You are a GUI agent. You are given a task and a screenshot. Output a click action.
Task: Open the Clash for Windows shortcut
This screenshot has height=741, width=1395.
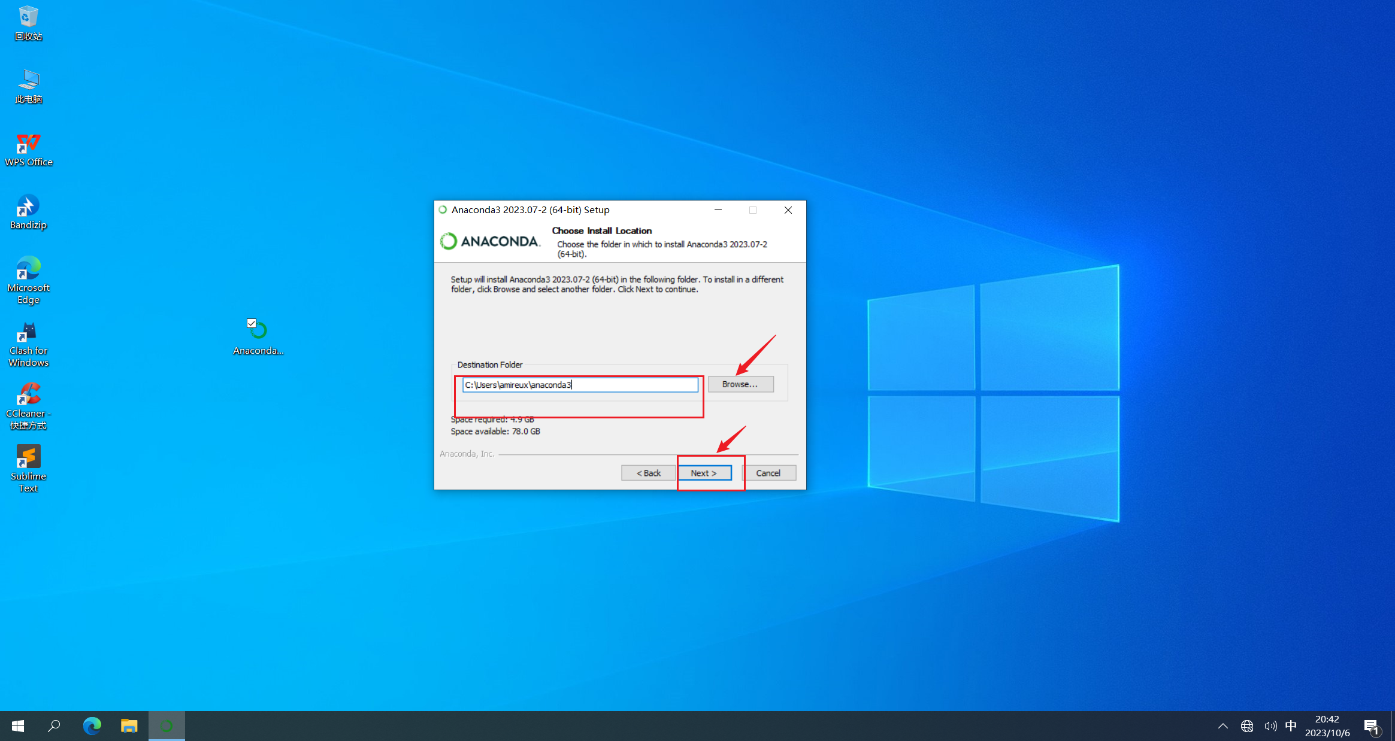click(x=28, y=333)
